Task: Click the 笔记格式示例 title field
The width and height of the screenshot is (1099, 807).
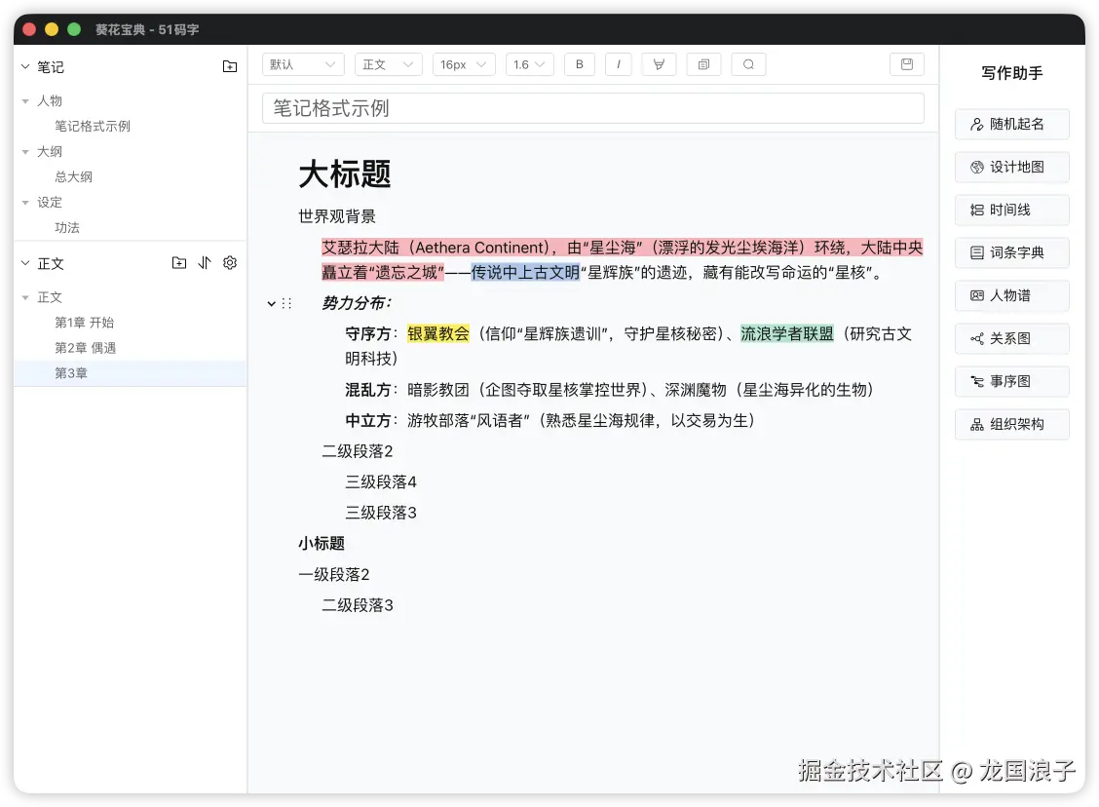Action: pyautogui.click(x=594, y=108)
